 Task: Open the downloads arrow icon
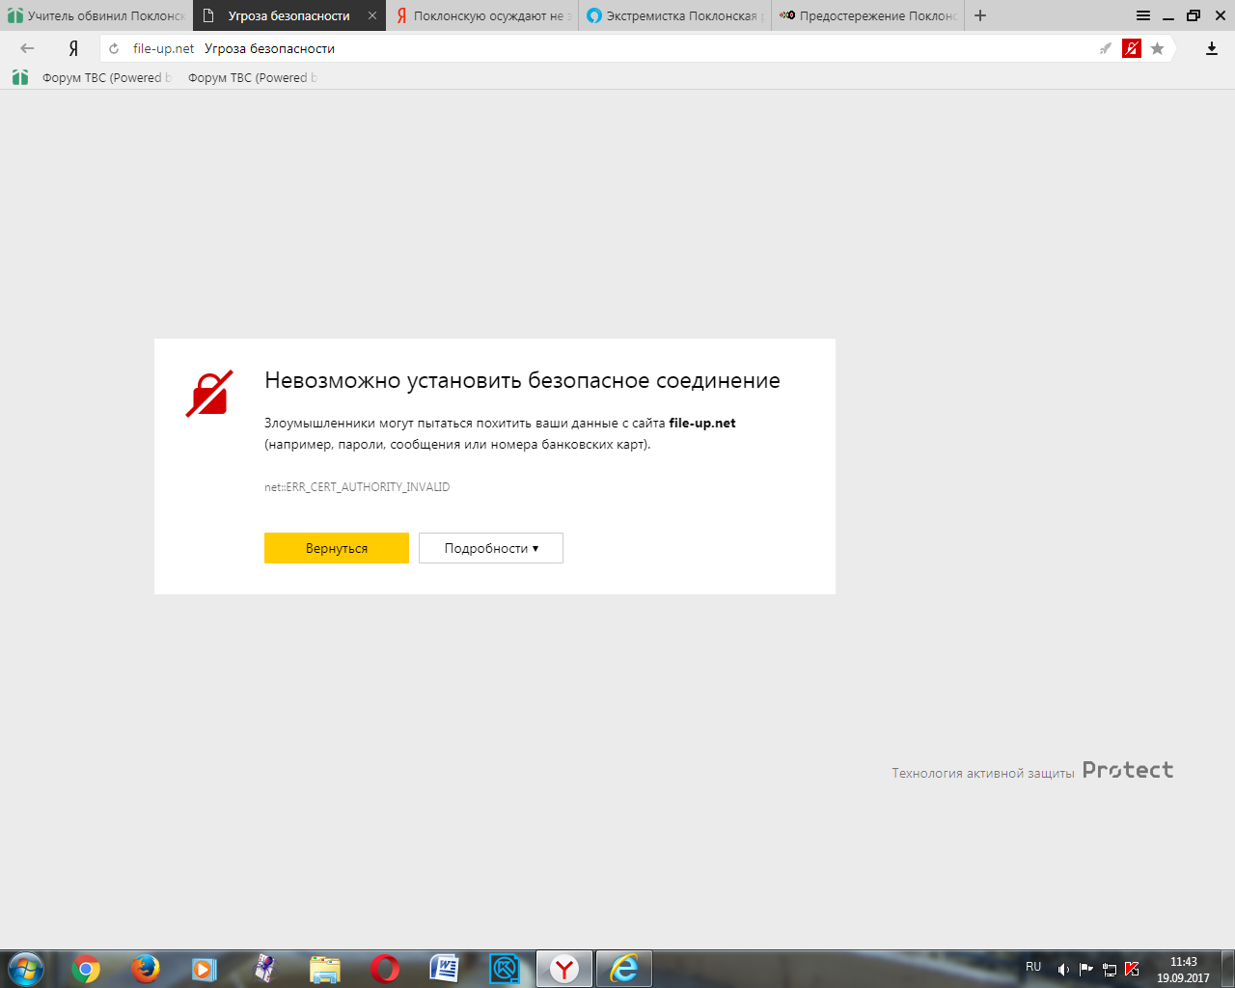pyautogui.click(x=1212, y=48)
